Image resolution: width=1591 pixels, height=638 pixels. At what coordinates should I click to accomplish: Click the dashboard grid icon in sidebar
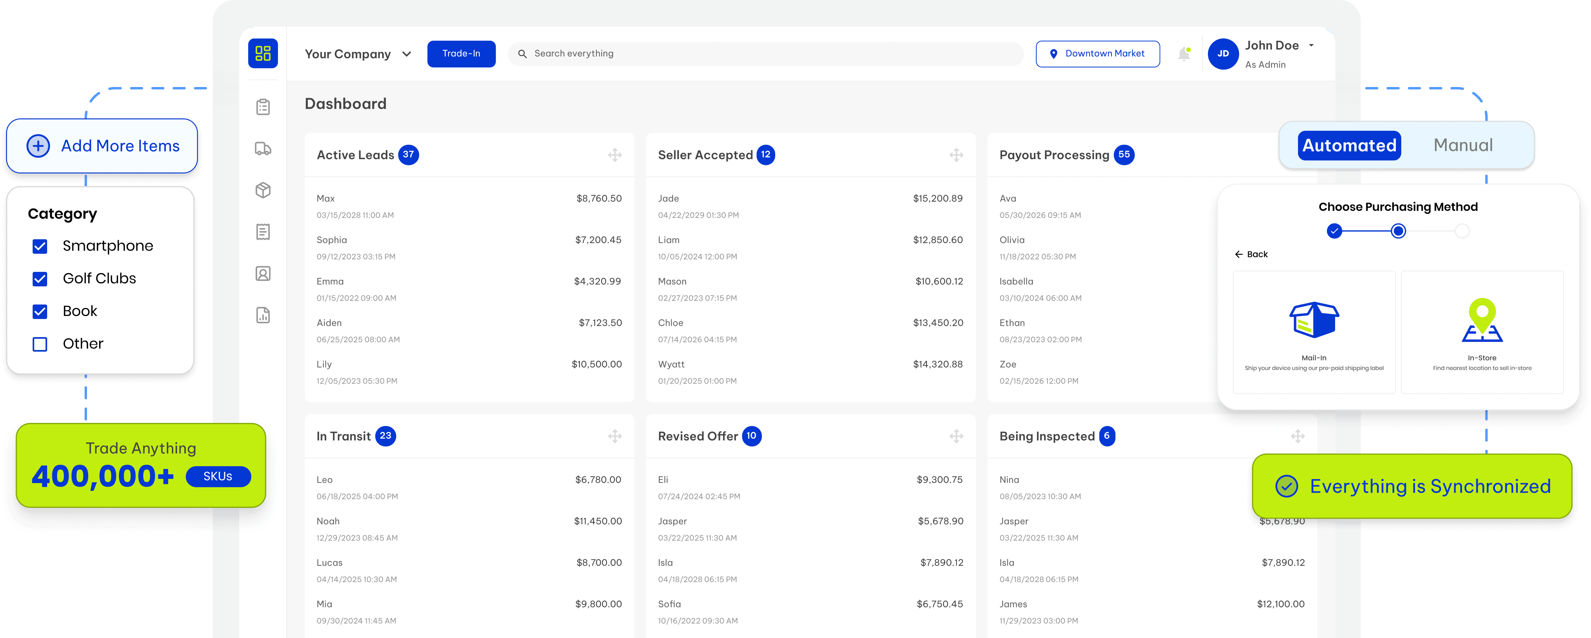pos(263,54)
